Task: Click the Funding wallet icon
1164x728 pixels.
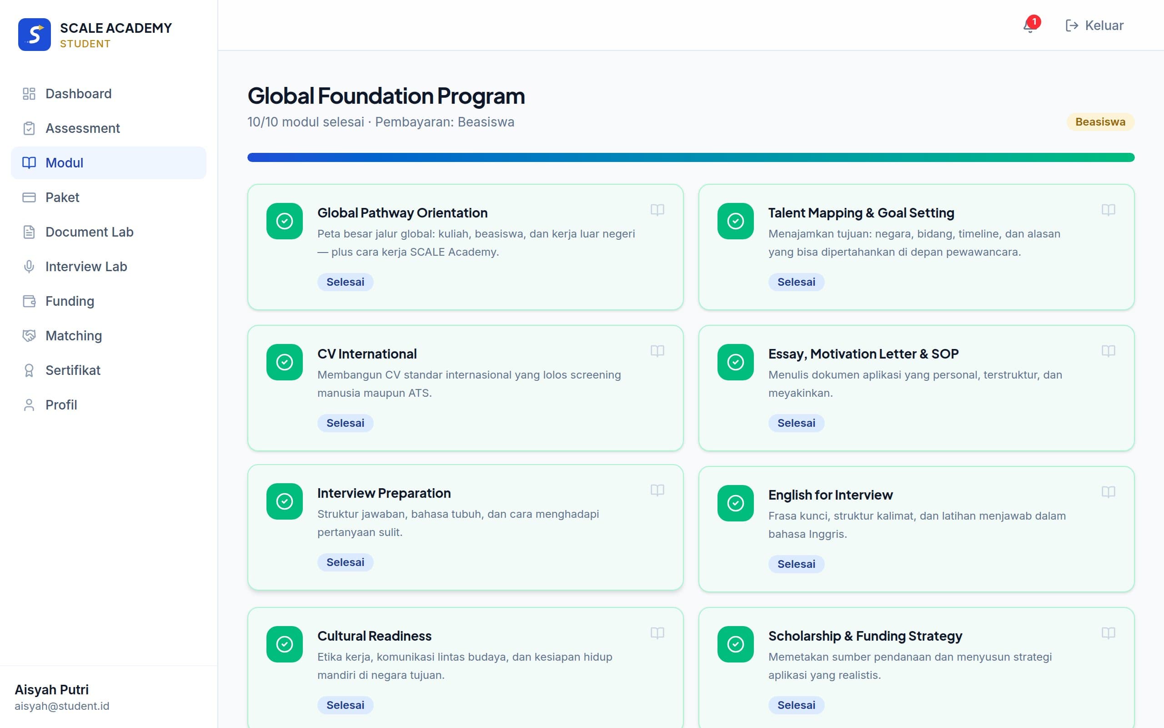Action: coord(29,301)
